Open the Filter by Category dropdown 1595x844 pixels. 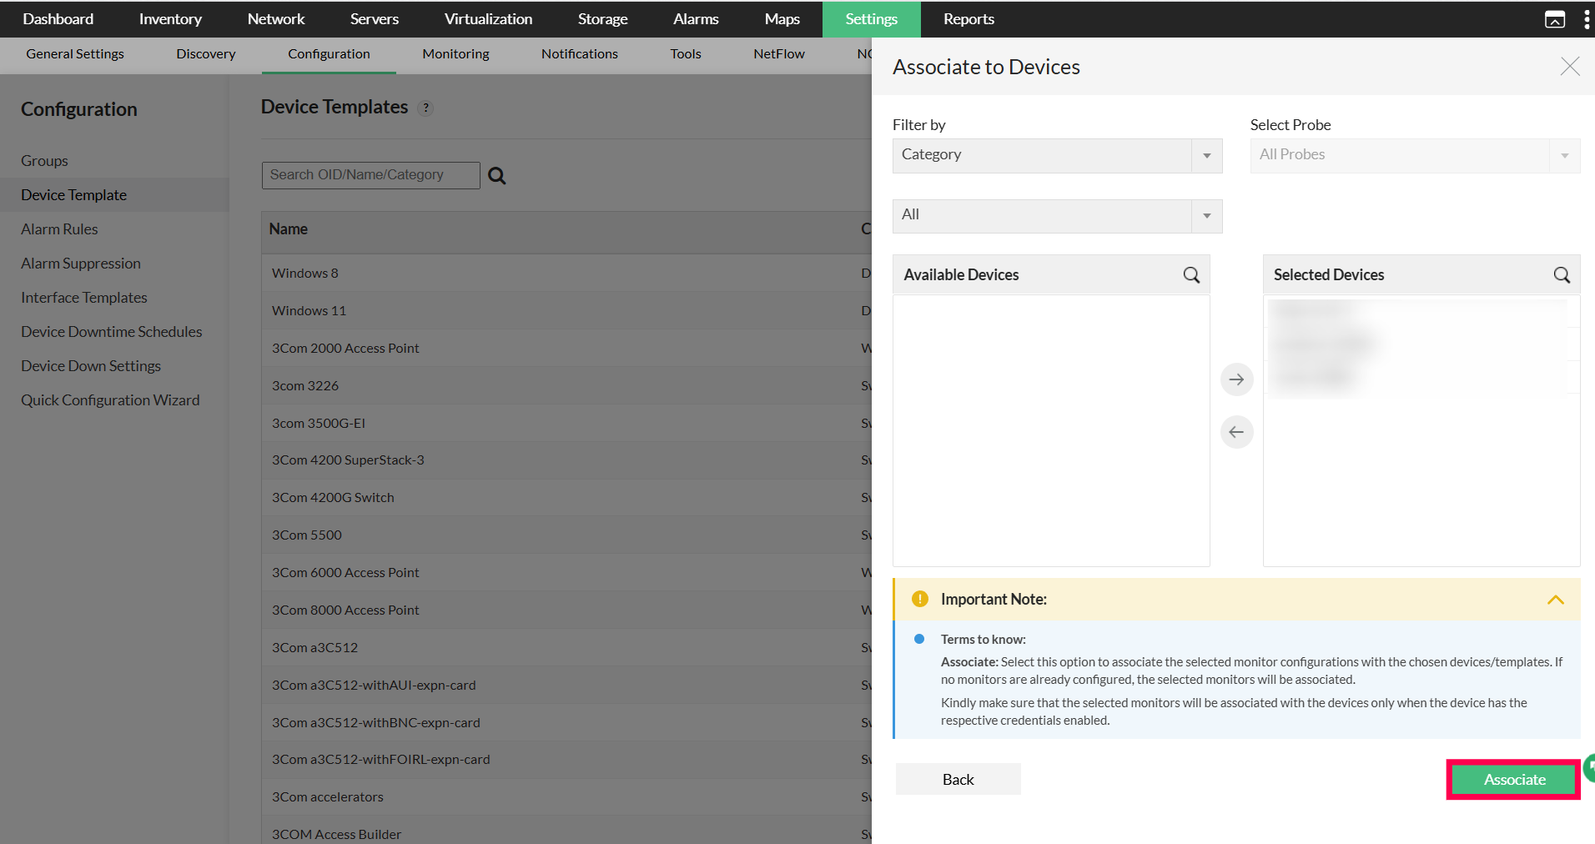click(x=1057, y=155)
